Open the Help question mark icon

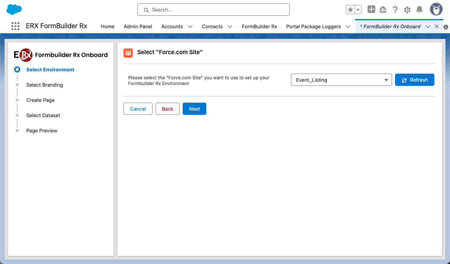coord(395,10)
